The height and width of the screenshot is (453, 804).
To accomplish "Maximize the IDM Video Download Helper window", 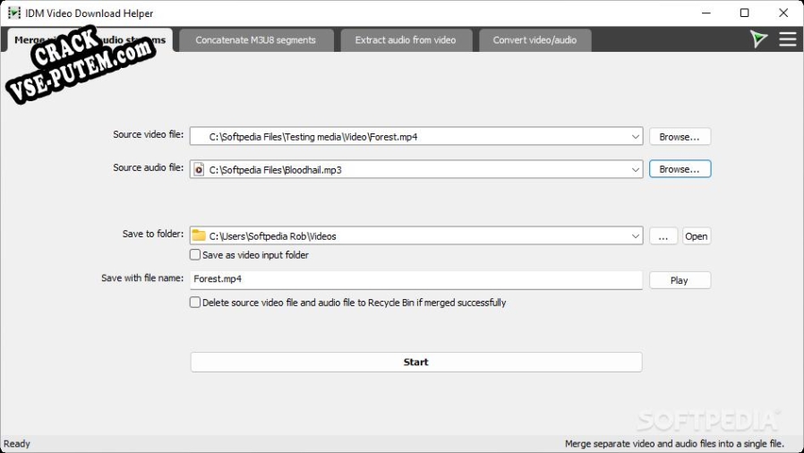I will click(x=744, y=13).
